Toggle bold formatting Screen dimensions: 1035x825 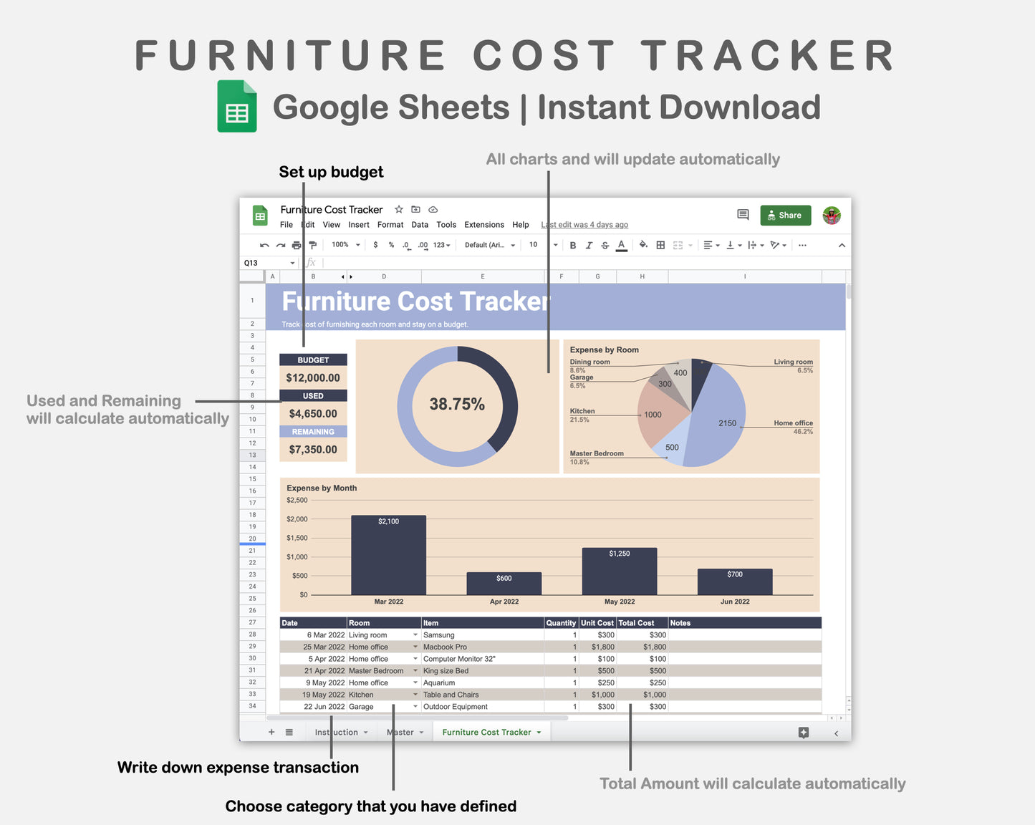(x=573, y=246)
